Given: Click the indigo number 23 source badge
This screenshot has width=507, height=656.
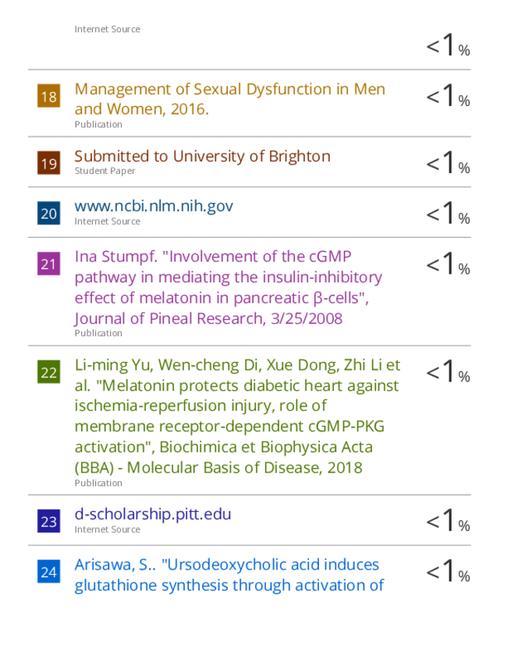Looking at the screenshot, I should (x=48, y=521).
